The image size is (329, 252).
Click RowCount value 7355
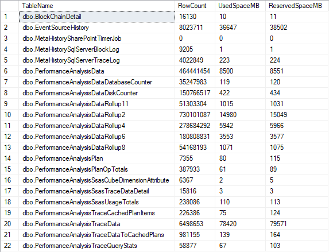tap(195, 158)
